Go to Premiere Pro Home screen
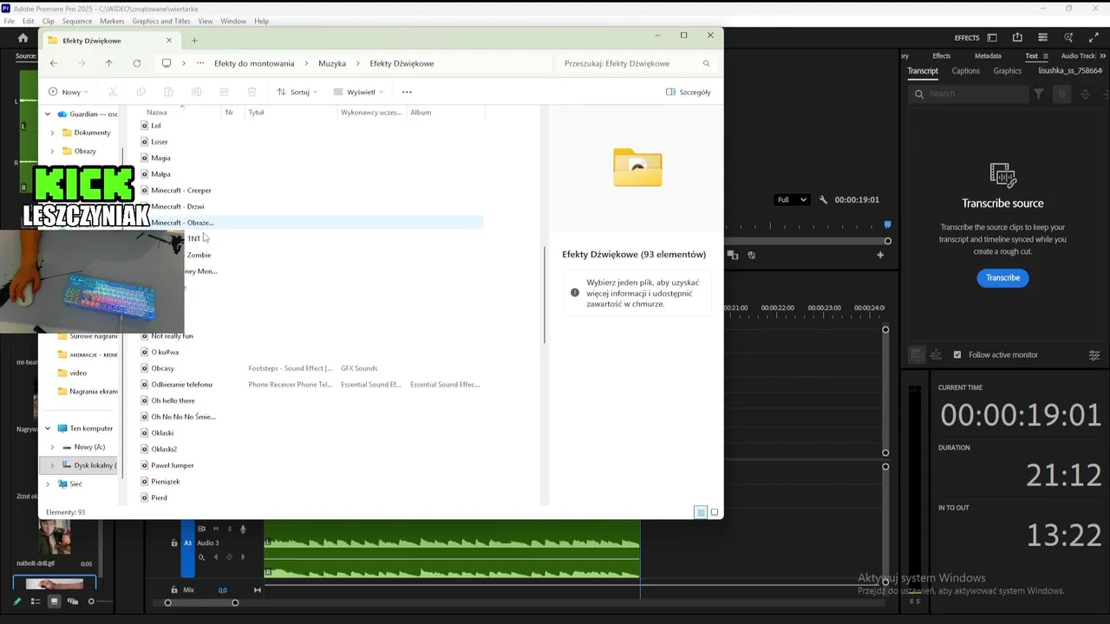 click(23, 38)
